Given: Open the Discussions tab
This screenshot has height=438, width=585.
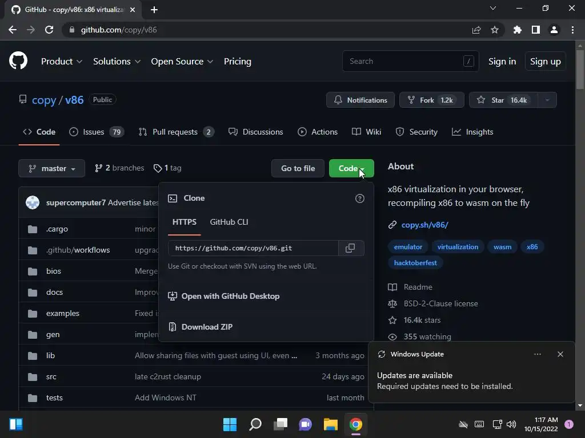Looking at the screenshot, I should [x=255, y=132].
